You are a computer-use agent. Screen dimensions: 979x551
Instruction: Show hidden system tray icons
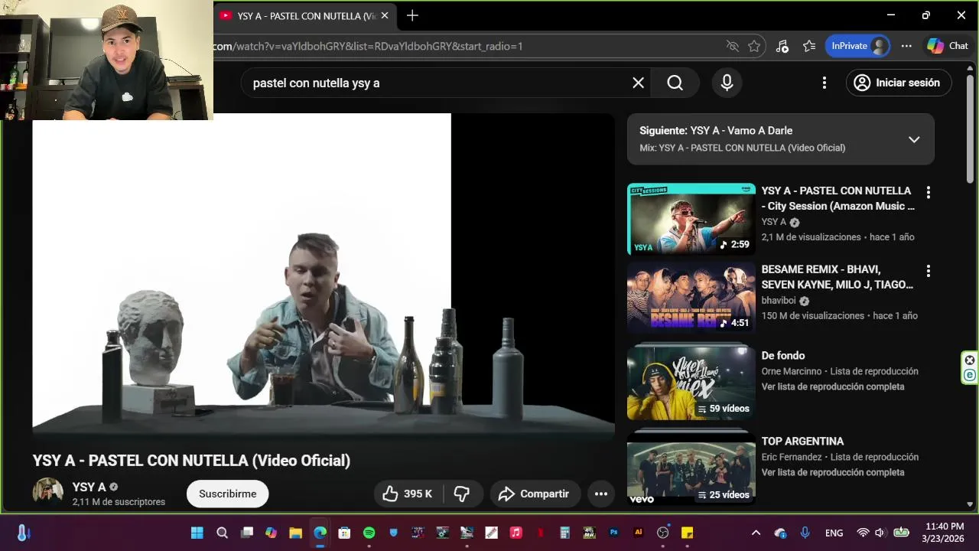[756, 533]
